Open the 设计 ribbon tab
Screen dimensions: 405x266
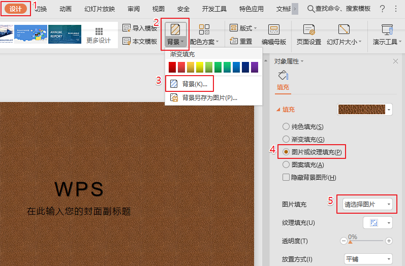[15, 9]
